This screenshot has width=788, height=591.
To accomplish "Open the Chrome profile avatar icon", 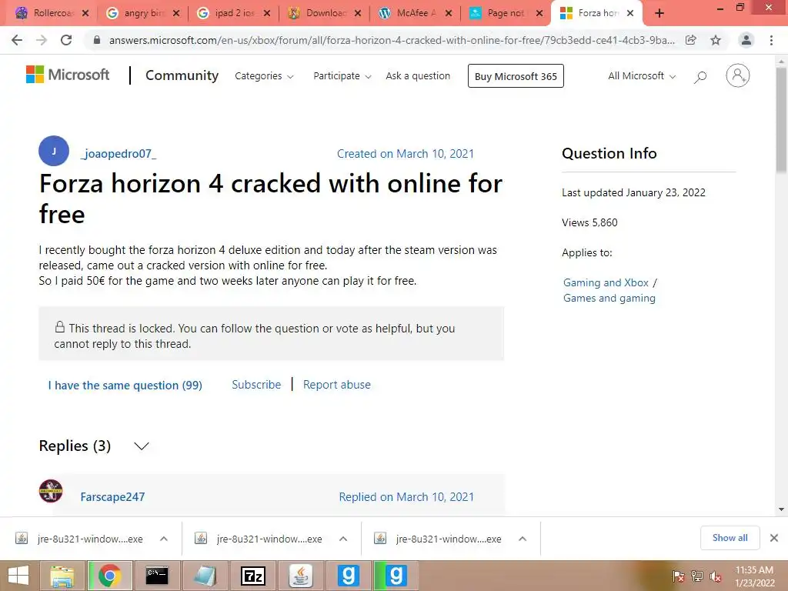I will 746,40.
